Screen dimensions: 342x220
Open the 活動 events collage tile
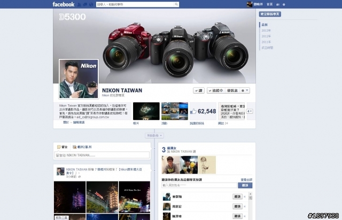click(x=175, y=111)
